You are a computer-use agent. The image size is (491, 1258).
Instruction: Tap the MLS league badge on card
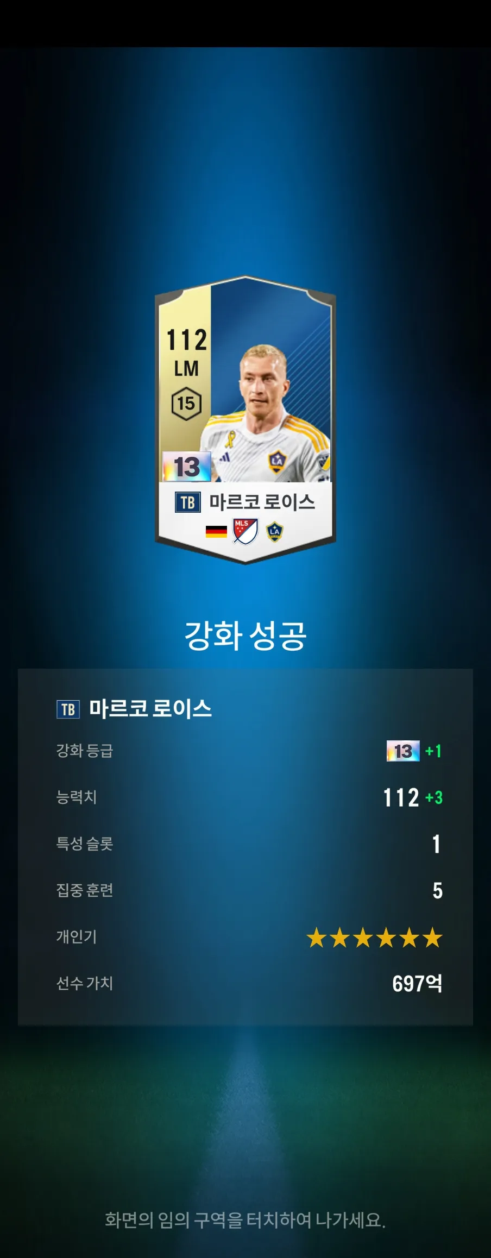coord(245,531)
